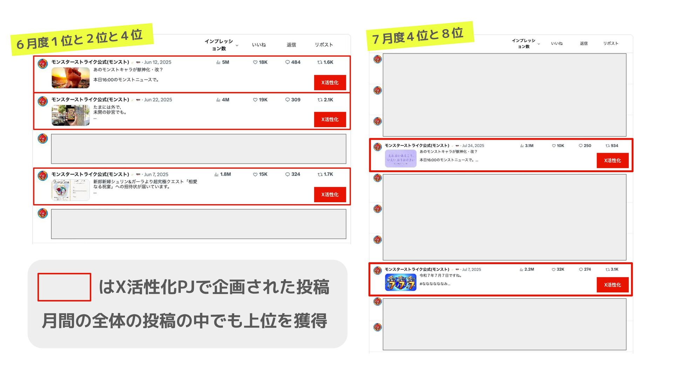Click the heart icon beside 32K
673x378 pixels.
[x=554, y=269]
